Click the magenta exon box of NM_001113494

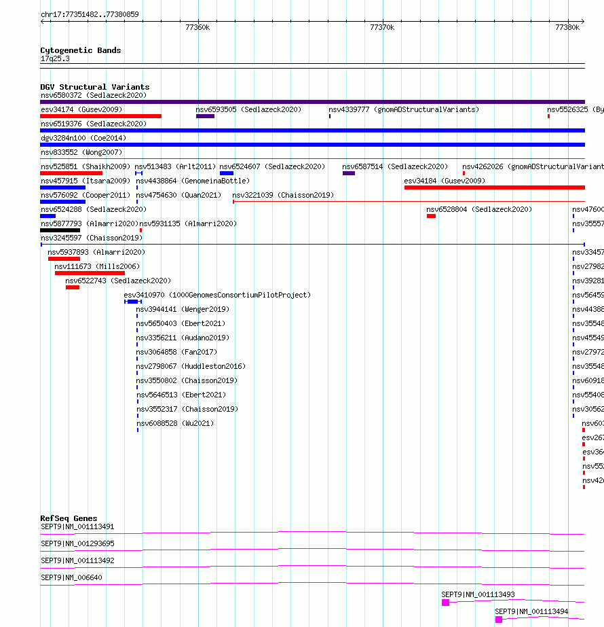(x=499, y=620)
